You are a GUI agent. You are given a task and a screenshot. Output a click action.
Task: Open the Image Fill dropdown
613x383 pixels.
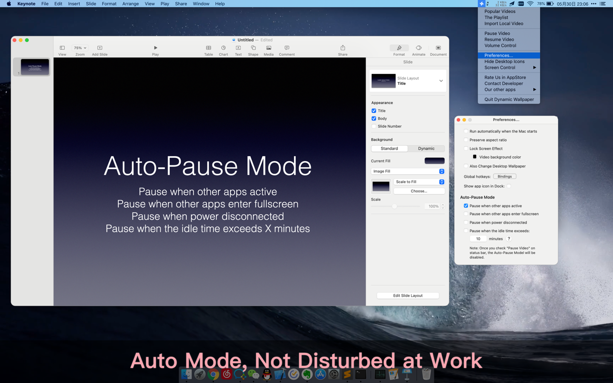click(408, 171)
